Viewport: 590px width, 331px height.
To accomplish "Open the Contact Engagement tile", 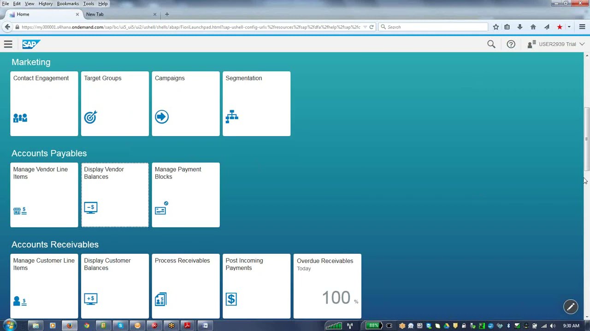I will pyautogui.click(x=44, y=103).
